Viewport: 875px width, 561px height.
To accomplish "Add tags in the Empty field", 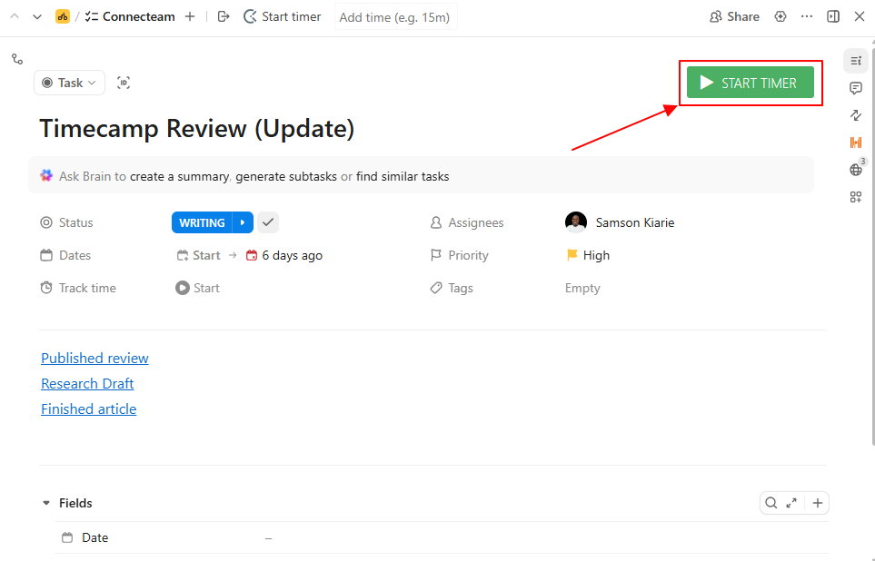I will (582, 288).
